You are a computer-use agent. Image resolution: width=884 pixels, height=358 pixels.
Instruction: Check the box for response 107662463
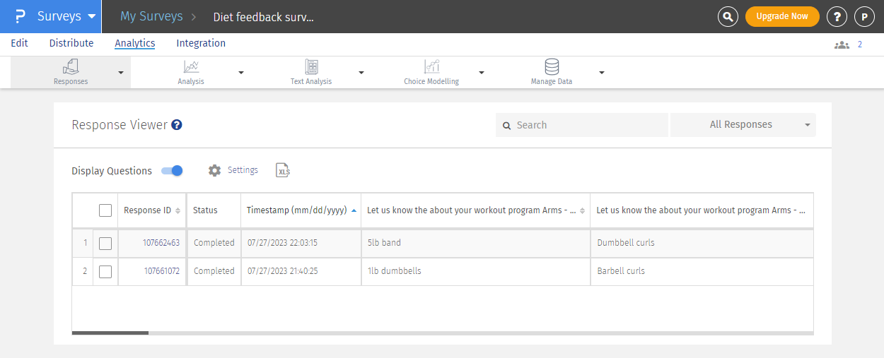point(105,243)
